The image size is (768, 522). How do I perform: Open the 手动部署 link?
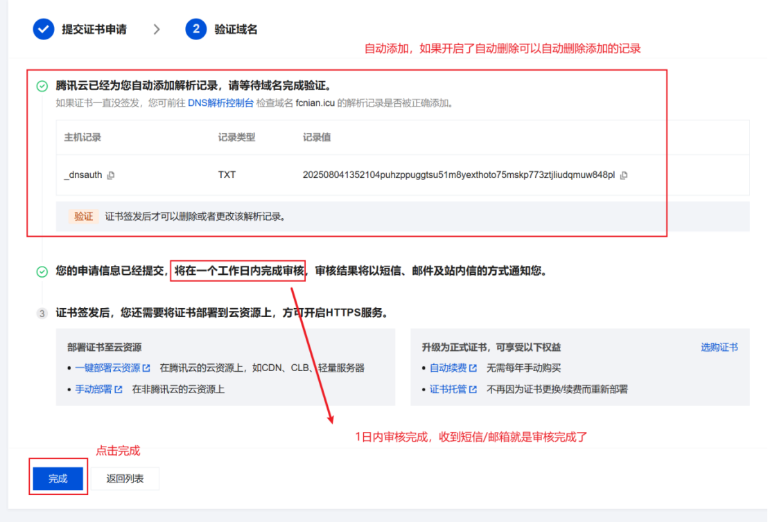coord(94,389)
